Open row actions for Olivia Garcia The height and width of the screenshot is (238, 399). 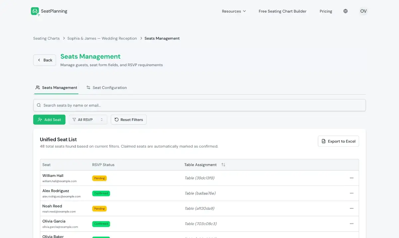click(x=351, y=224)
